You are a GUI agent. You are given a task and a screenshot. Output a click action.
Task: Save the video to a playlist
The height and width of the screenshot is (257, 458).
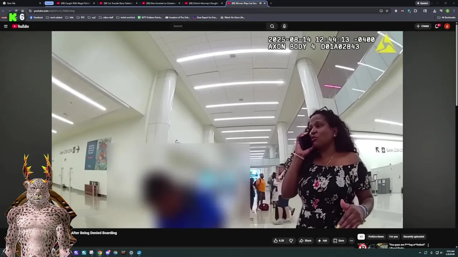(x=338, y=241)
